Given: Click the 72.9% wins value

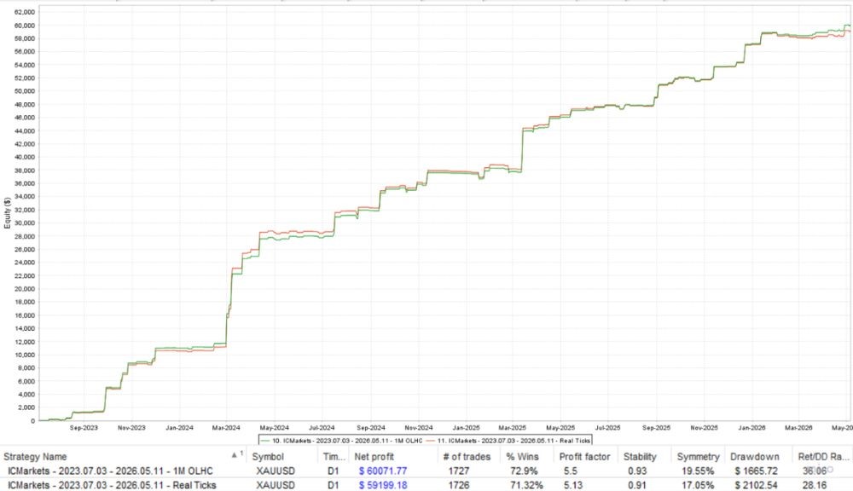Looking at the screenshot, I should pos(524,471).
